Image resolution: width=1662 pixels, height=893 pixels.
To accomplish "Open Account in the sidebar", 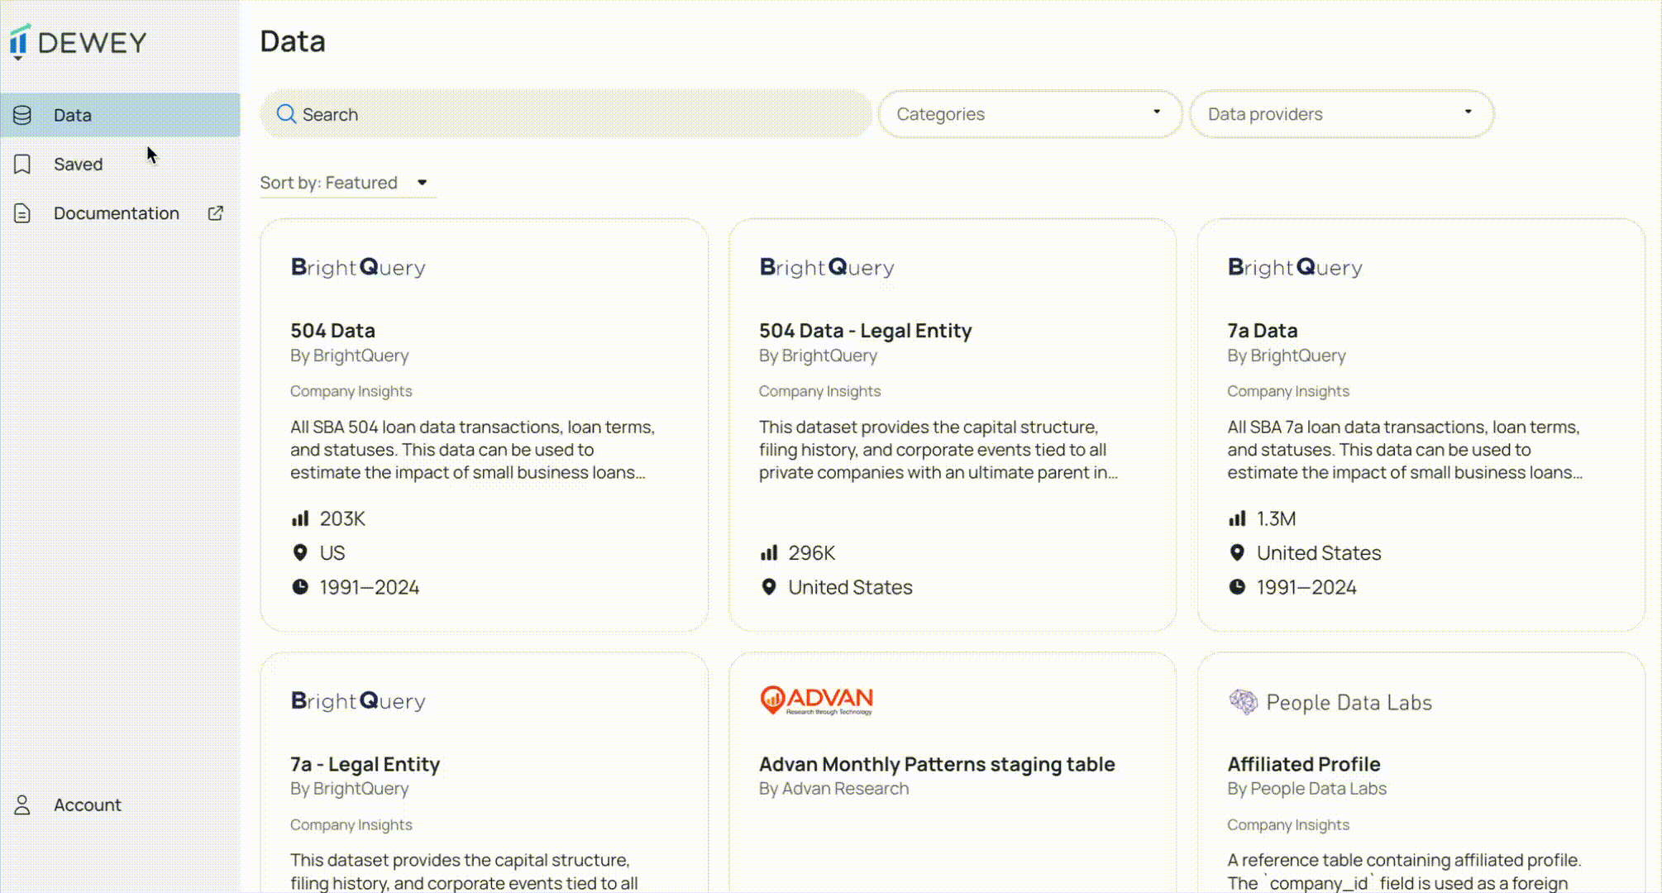I will coord(120,805).
